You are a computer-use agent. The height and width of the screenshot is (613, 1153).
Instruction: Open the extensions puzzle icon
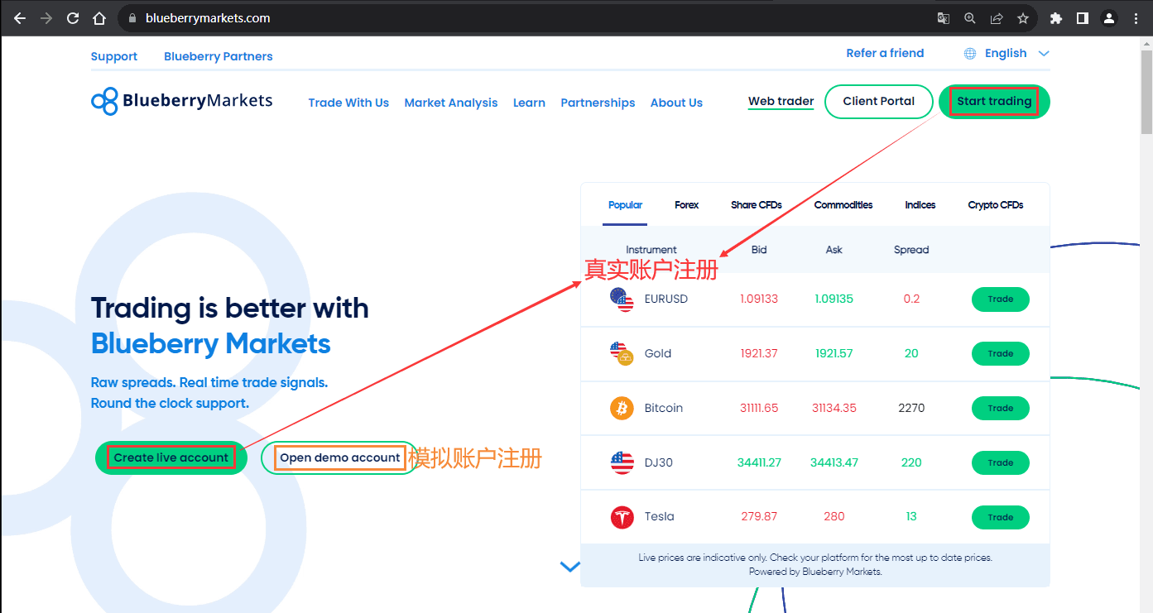tap(1055, 18)
